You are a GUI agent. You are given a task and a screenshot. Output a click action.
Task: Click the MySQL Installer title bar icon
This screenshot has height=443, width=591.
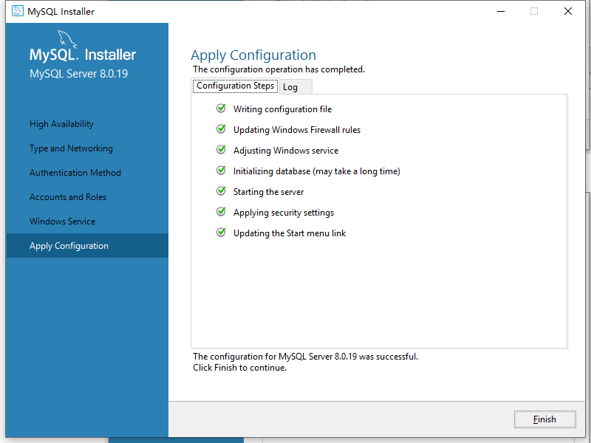pyautogui.click(x=17, y=11)
